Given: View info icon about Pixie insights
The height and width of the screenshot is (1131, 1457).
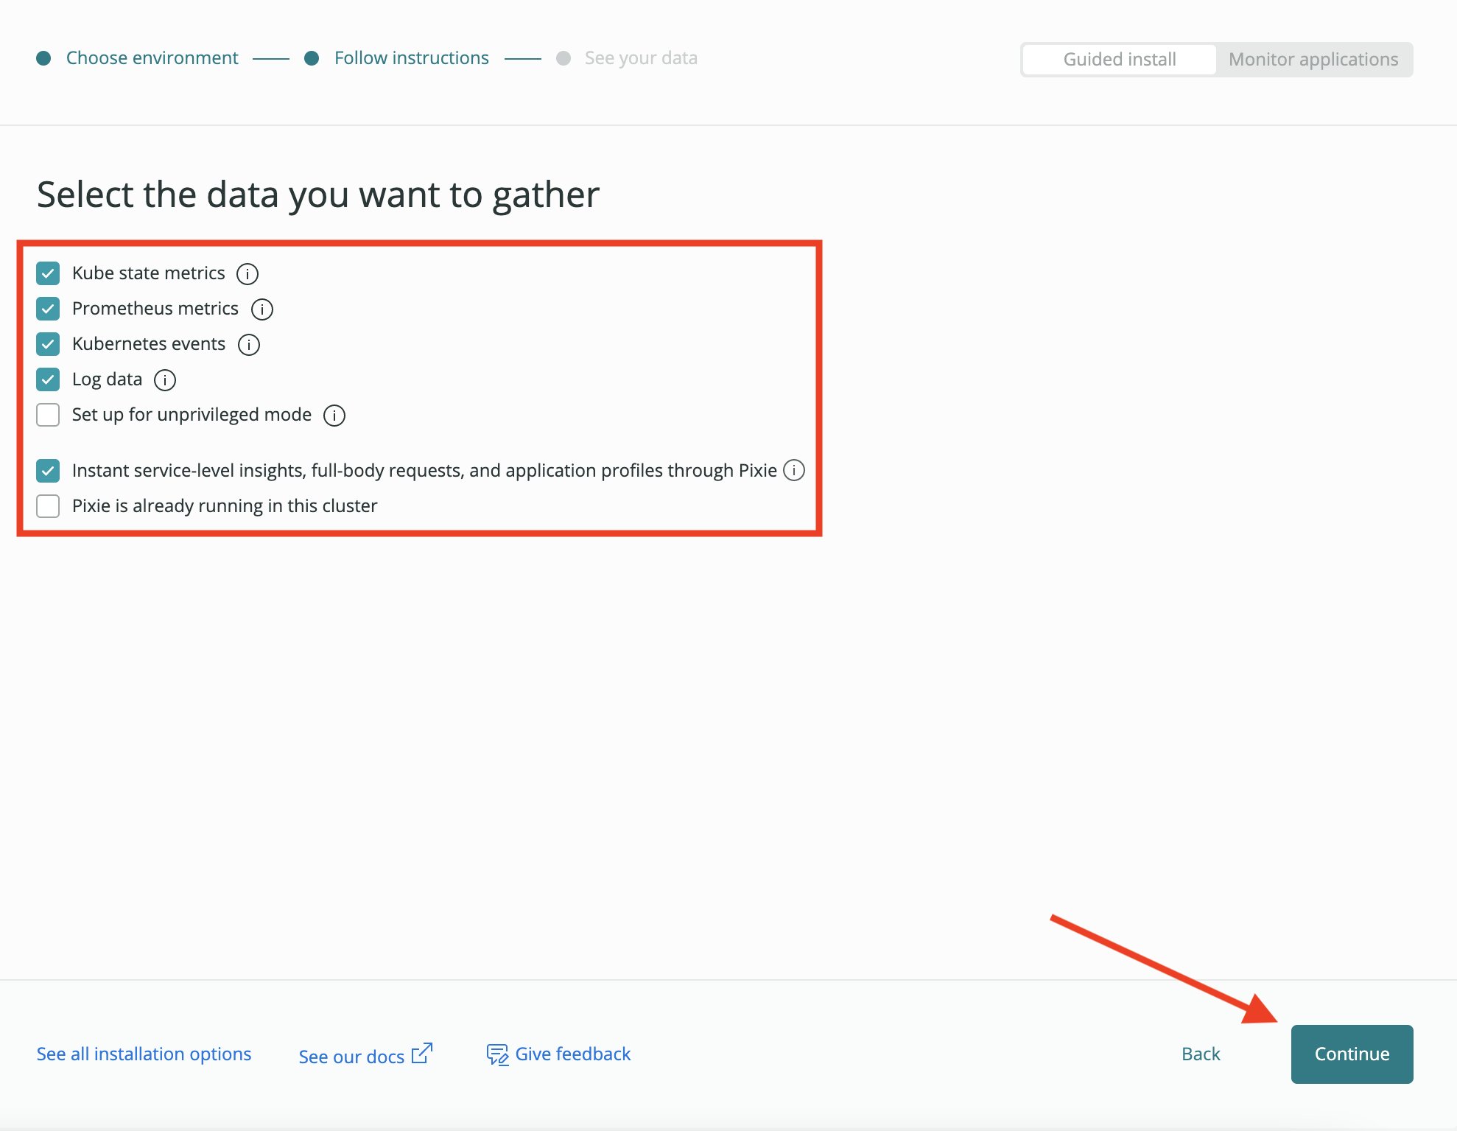Looking at the screenshot, I should tap(794, 470).
